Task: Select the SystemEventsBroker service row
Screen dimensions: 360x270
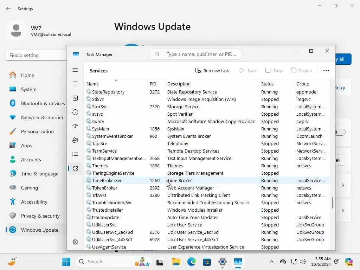Action: [x=207, y=136]
